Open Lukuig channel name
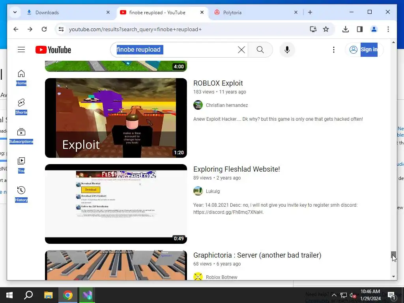The image size is (404, 303). click(x=213, y=191)
